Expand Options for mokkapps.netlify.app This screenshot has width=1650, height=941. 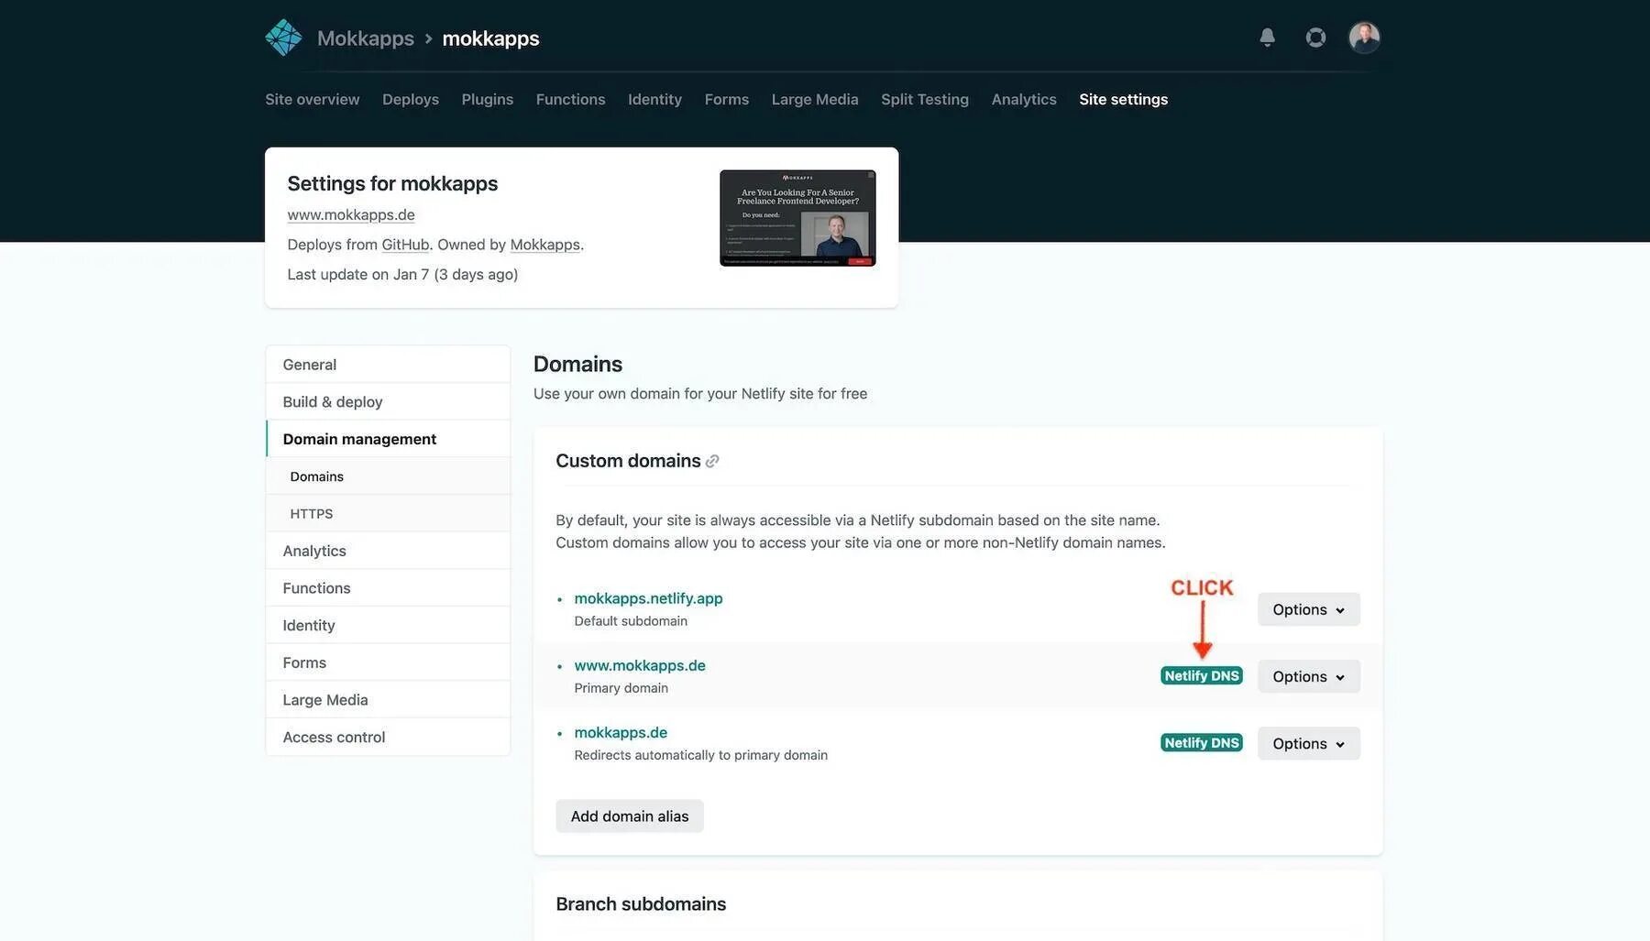point(1308,609)
